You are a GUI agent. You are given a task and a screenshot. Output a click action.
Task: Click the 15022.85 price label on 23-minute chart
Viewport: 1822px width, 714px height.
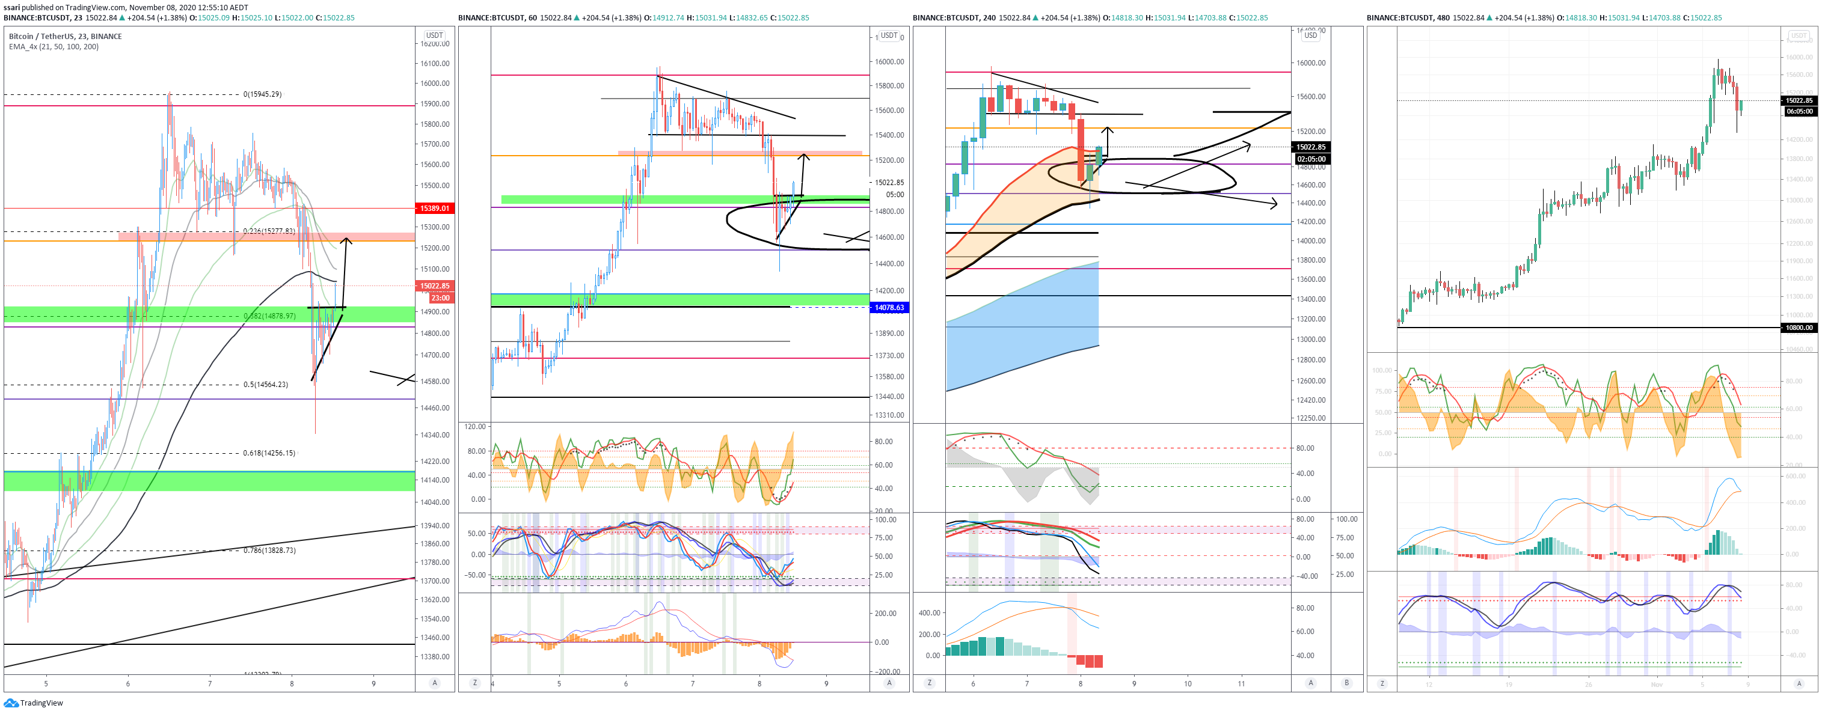click(x=434, y=286)
